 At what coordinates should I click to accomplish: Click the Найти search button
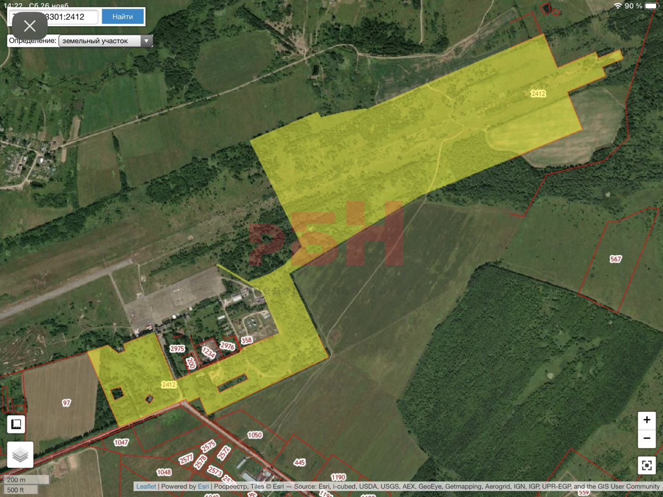tap(122, 17)
